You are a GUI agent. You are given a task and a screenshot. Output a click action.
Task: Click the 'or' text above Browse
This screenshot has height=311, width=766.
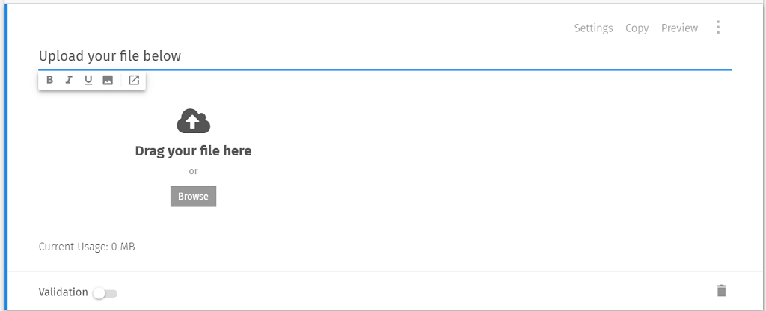193,171
